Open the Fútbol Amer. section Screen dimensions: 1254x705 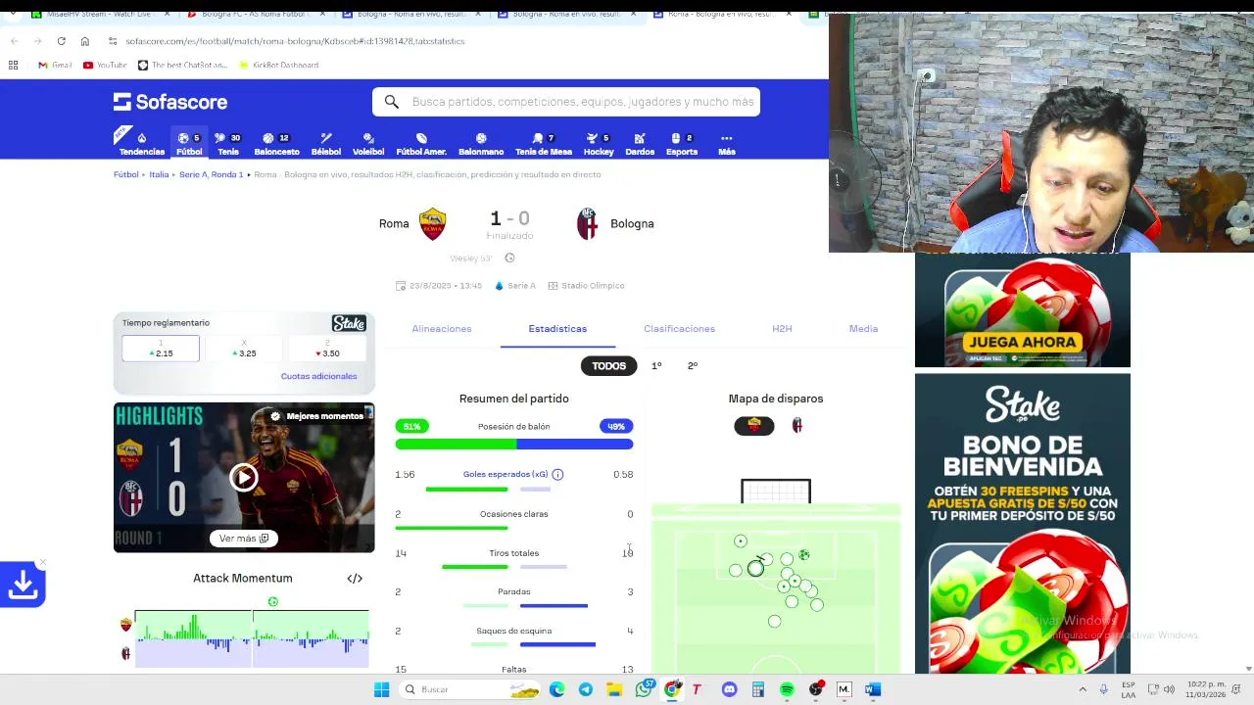[421, 144]
